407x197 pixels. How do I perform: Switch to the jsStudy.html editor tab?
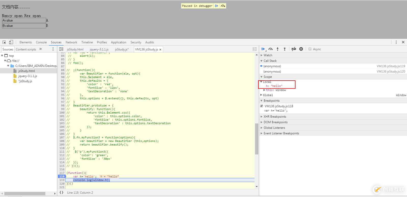coord(75,49)
